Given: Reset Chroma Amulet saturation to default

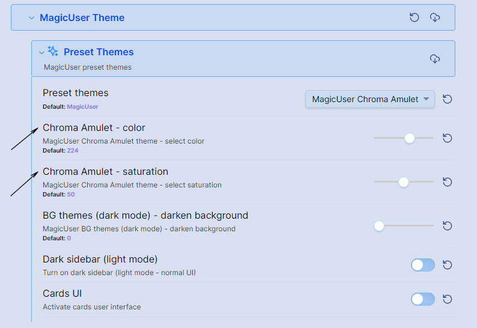Looking at the screenshot, I should tap(447, 182).
